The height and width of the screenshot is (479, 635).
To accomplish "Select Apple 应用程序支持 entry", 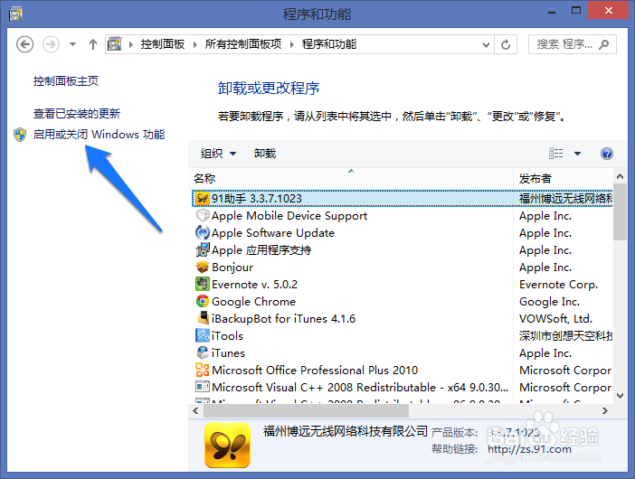I will [x=261, y=250].
